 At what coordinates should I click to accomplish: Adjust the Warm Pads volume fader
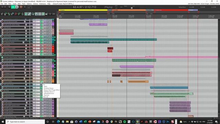(26, 37)
